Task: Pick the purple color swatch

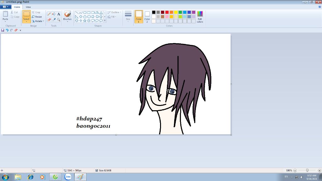Action: pos(194,12)
